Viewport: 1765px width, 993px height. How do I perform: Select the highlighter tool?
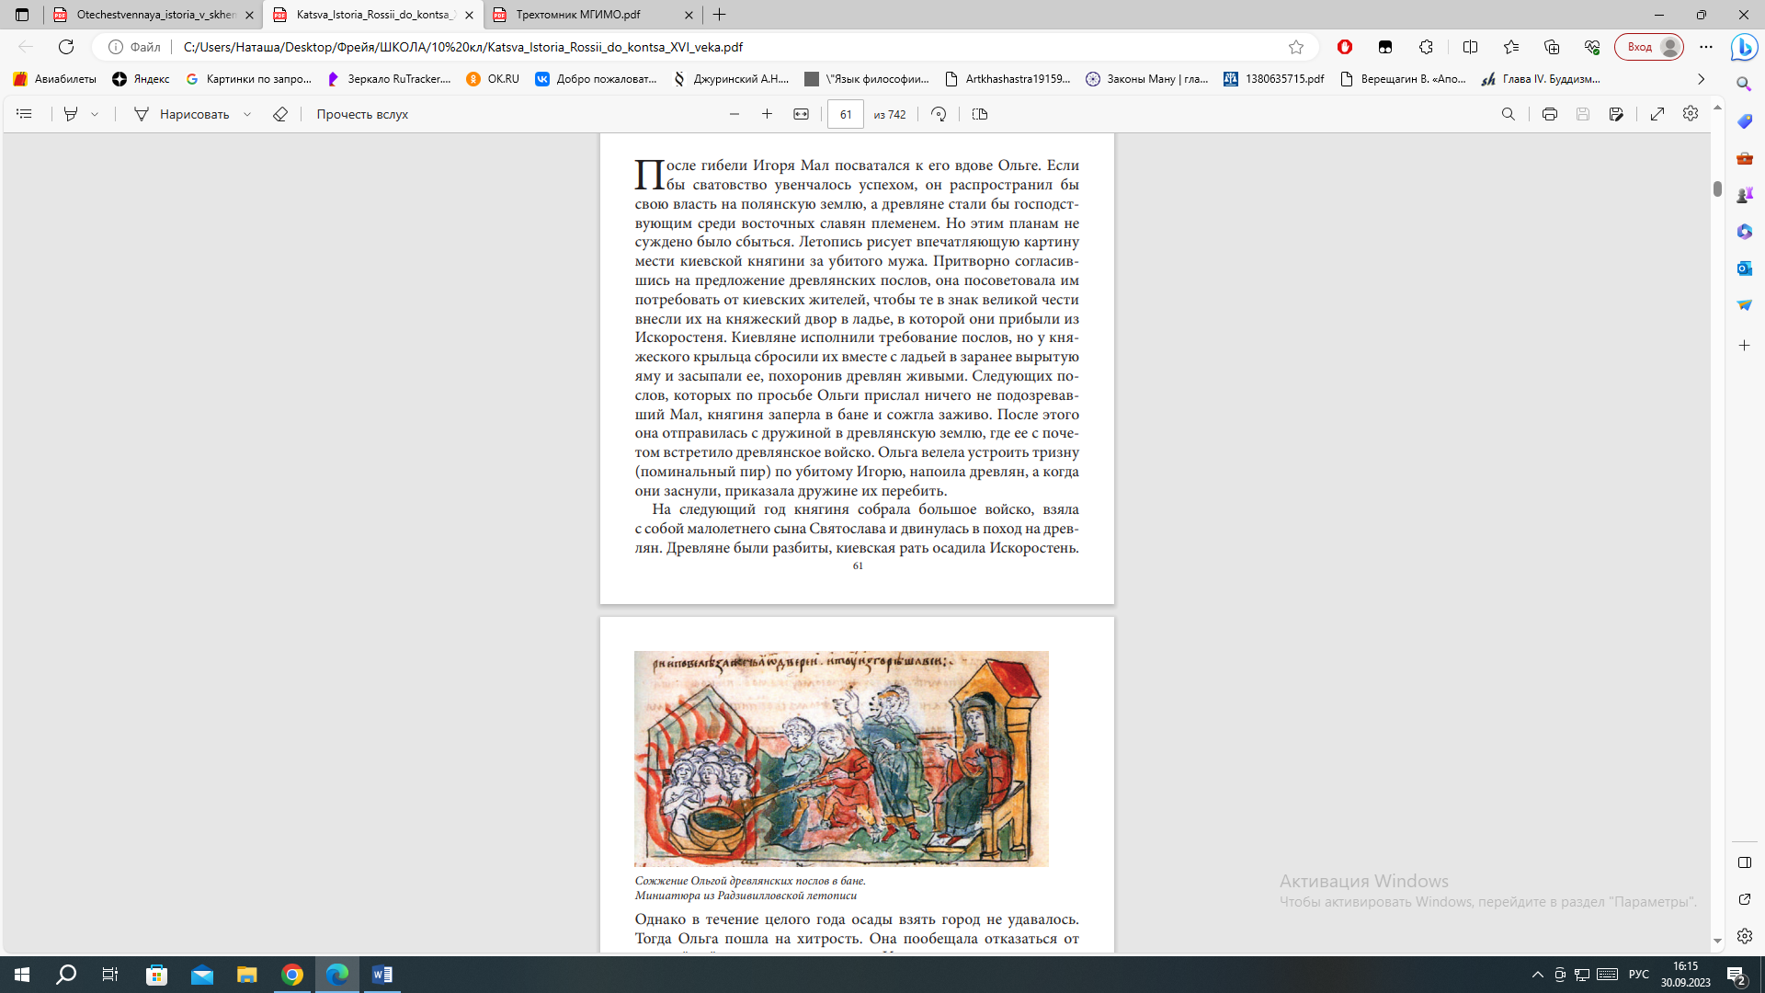coord(71,114)
